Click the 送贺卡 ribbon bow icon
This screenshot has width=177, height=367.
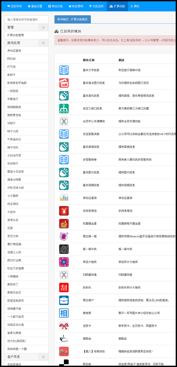point(64,326)
